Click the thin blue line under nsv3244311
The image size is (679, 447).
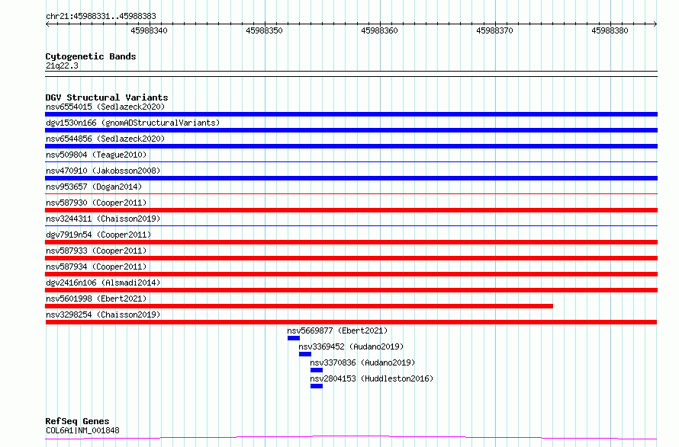coord(351,225)
